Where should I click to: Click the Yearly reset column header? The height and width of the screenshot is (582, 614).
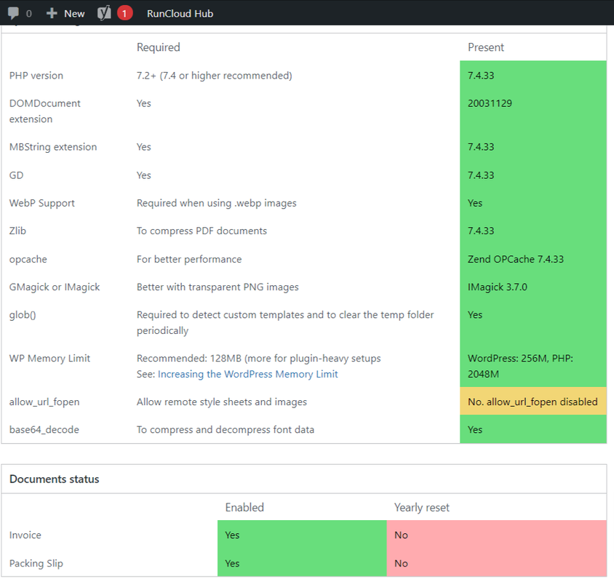(422, 508)
